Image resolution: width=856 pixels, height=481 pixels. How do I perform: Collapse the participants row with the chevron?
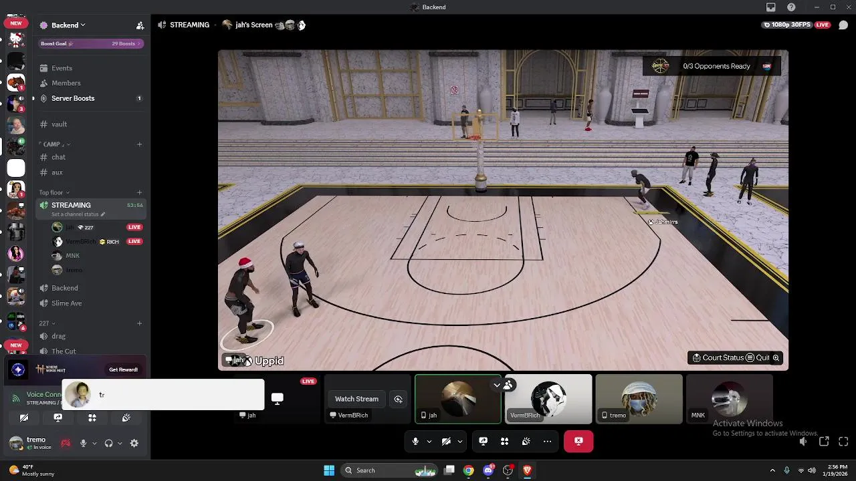pyautogui.click(x=497, y=385)
